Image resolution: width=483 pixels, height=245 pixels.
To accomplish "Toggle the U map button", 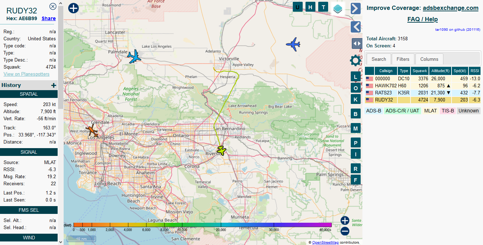I will (297, 7).
